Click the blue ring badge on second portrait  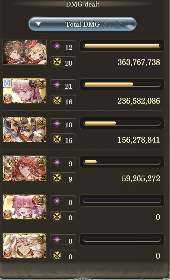click(x=7, y=83)
